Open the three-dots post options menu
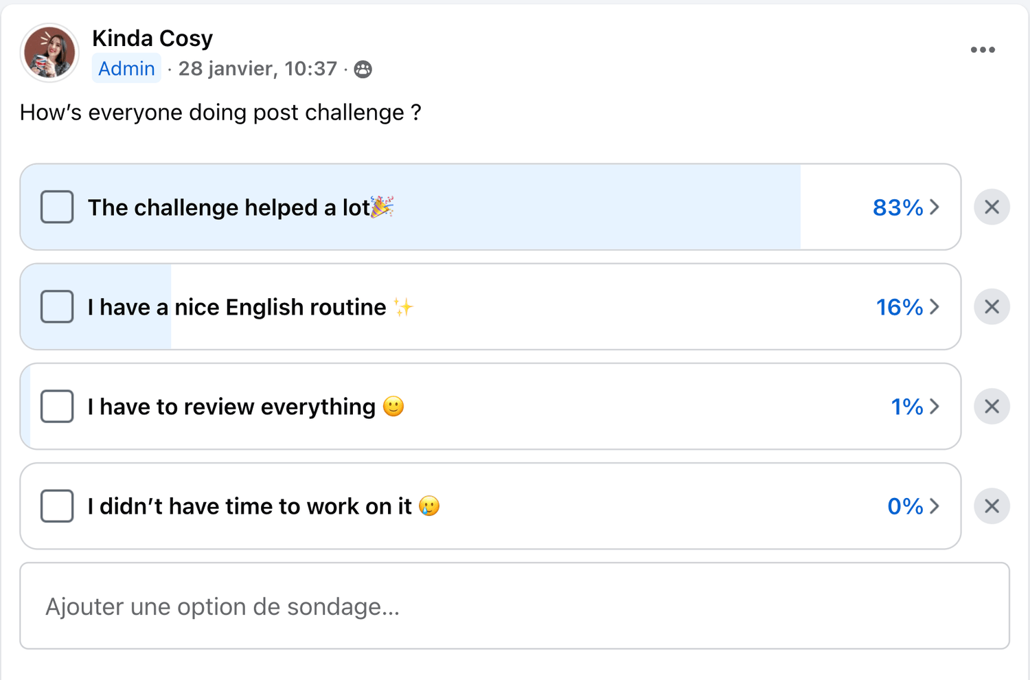Screen dimensions: 1030x680 click(x=983, y=50)
